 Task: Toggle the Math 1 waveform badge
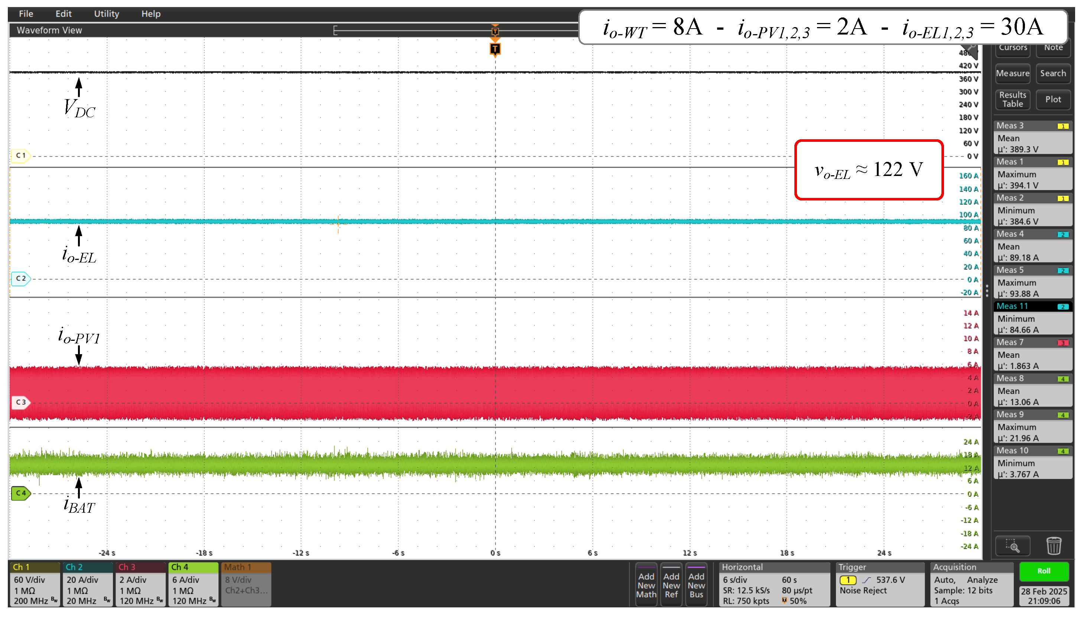(246, 584)
